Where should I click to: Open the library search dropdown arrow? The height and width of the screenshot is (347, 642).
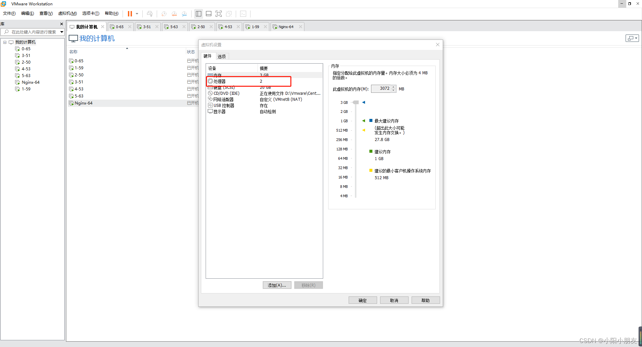[62, 32]
